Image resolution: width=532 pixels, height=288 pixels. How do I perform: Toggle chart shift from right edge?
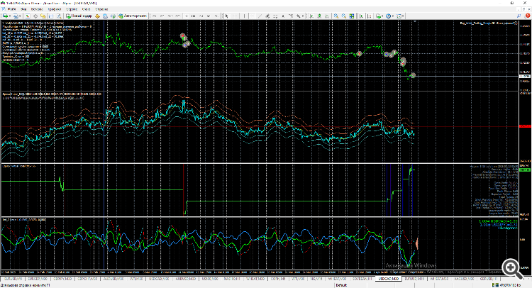[370, 16]
